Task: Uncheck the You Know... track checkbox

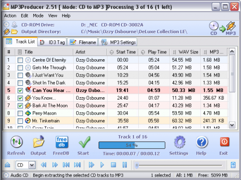Action: (x=20, y=98)
